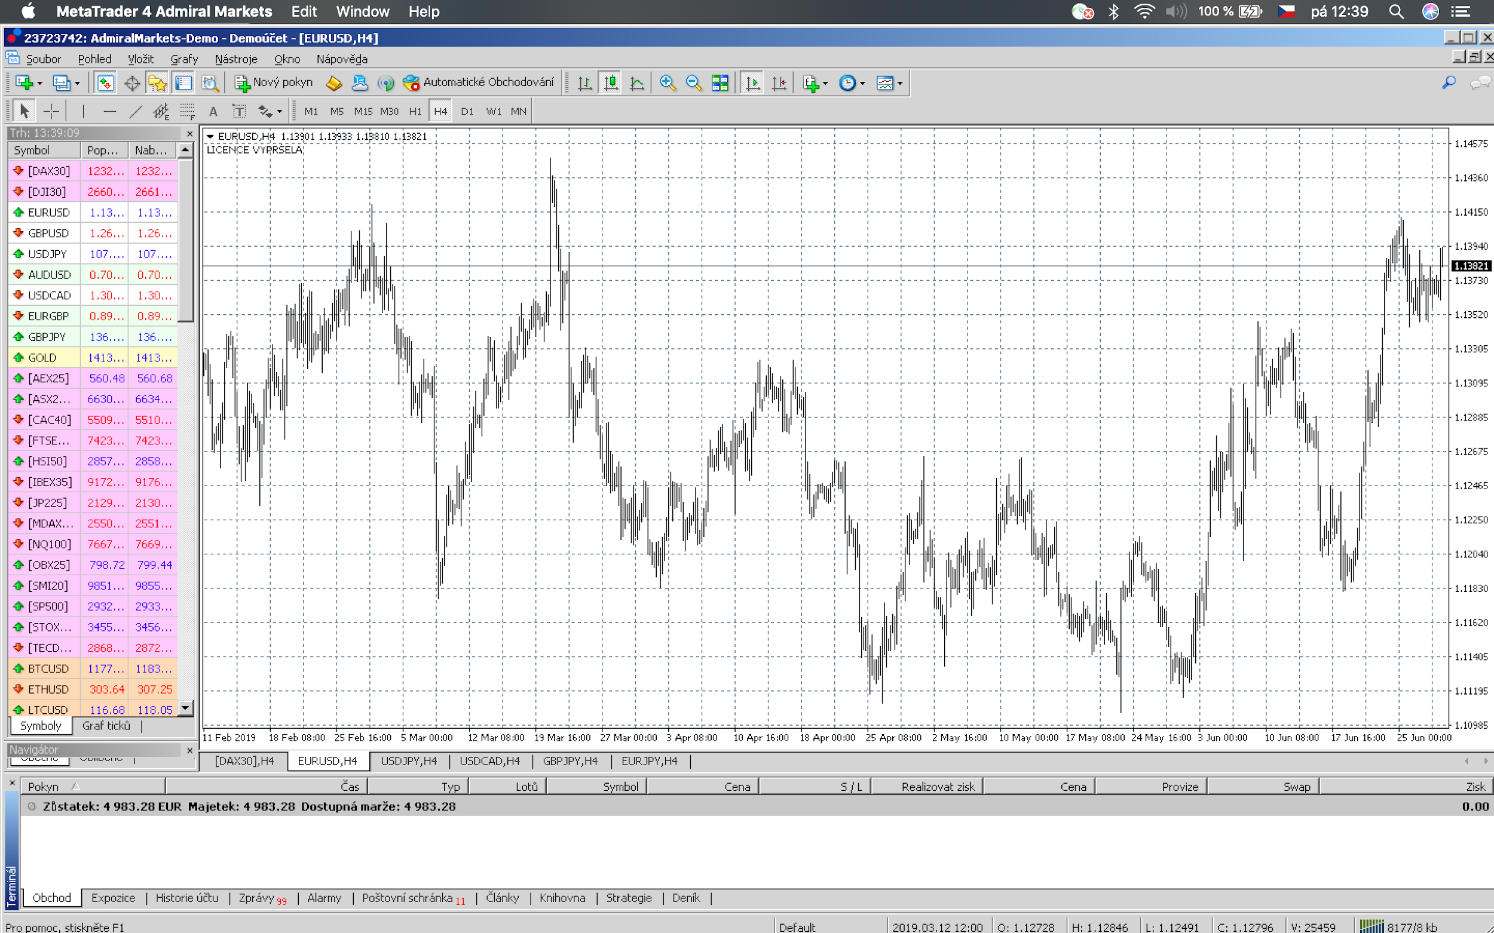
Task: Select the horizontal line drawing tool
Action: [x=110, y=111]
